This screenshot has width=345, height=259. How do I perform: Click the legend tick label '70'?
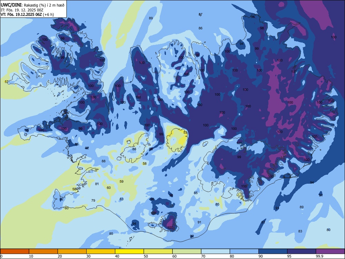click(203, 256)
